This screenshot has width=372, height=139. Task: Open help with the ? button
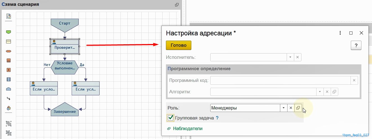[356, 46]
